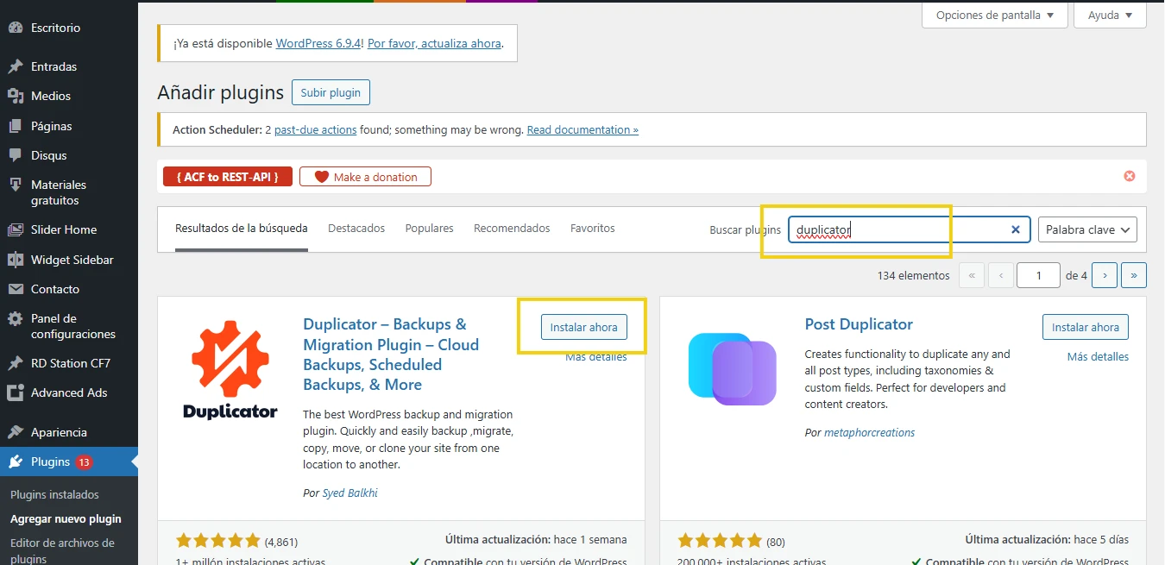
Task: Expand the Opciones de pantalla panel
Action: 994,15
